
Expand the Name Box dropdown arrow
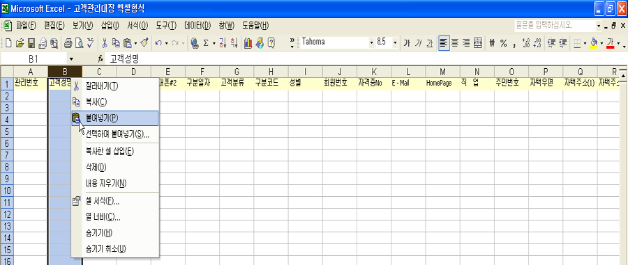(71, 59)
